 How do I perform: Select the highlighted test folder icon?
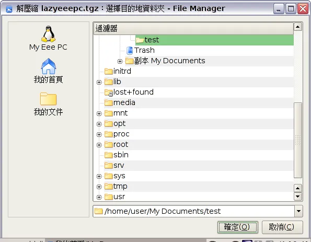(x=140, y=40)
